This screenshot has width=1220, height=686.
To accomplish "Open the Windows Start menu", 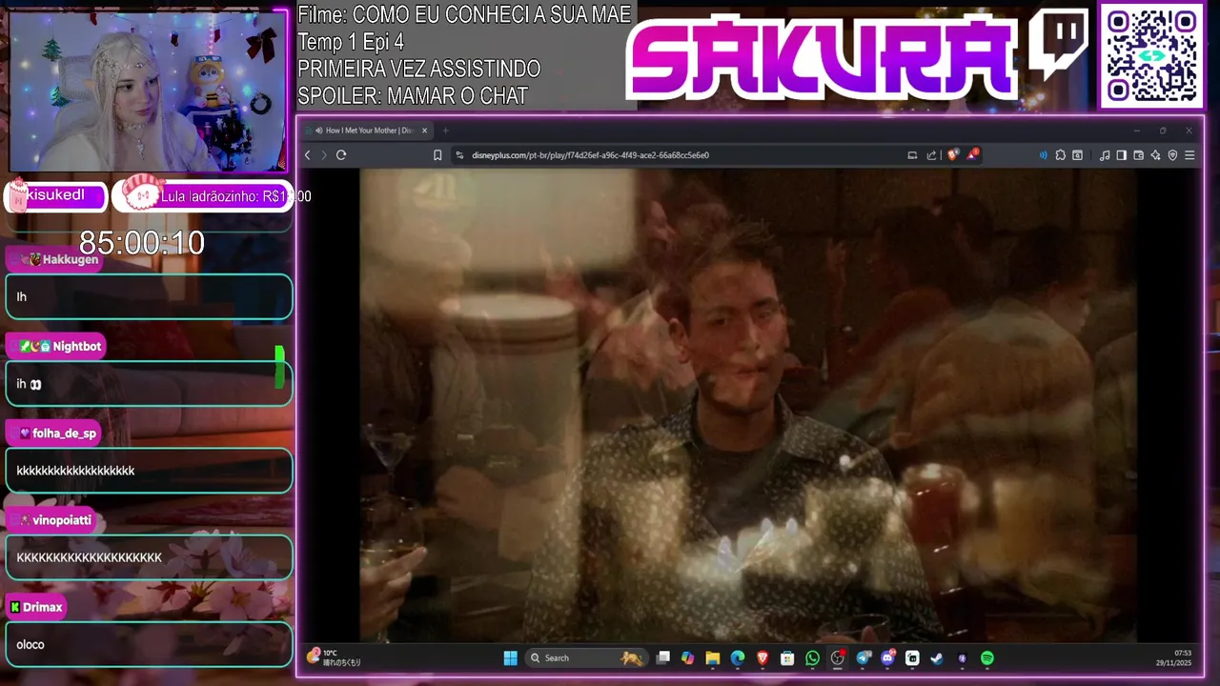I will coord(510,657).
